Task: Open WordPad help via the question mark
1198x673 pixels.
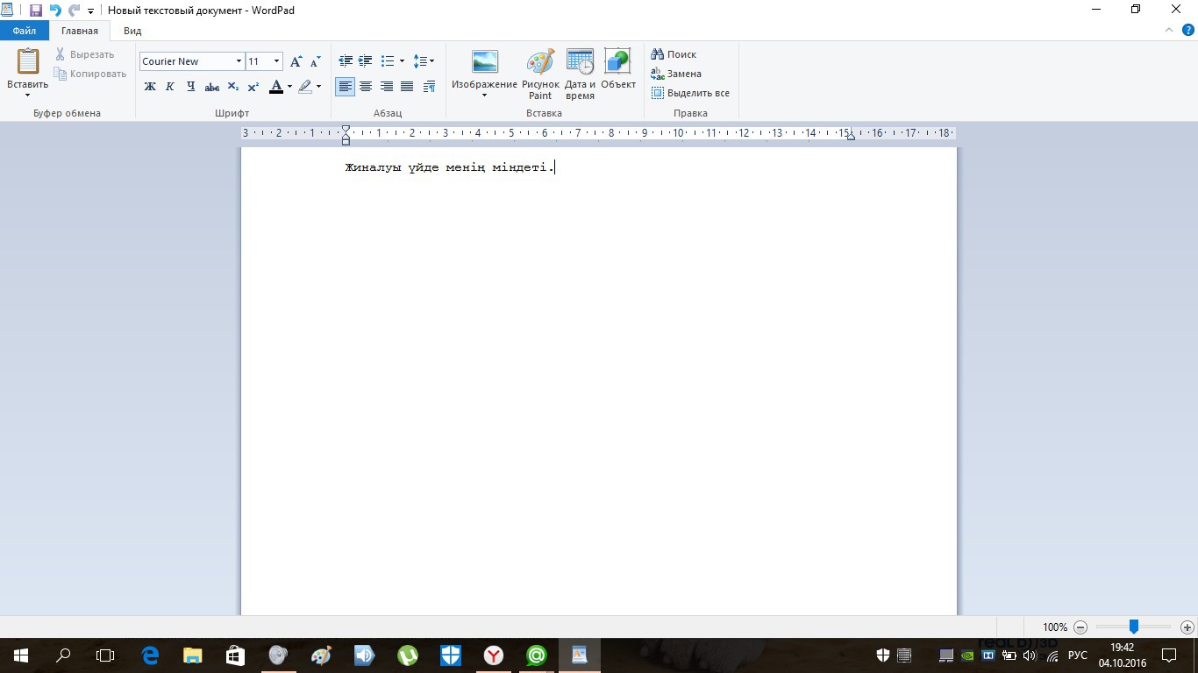Action: [1188, 30]
